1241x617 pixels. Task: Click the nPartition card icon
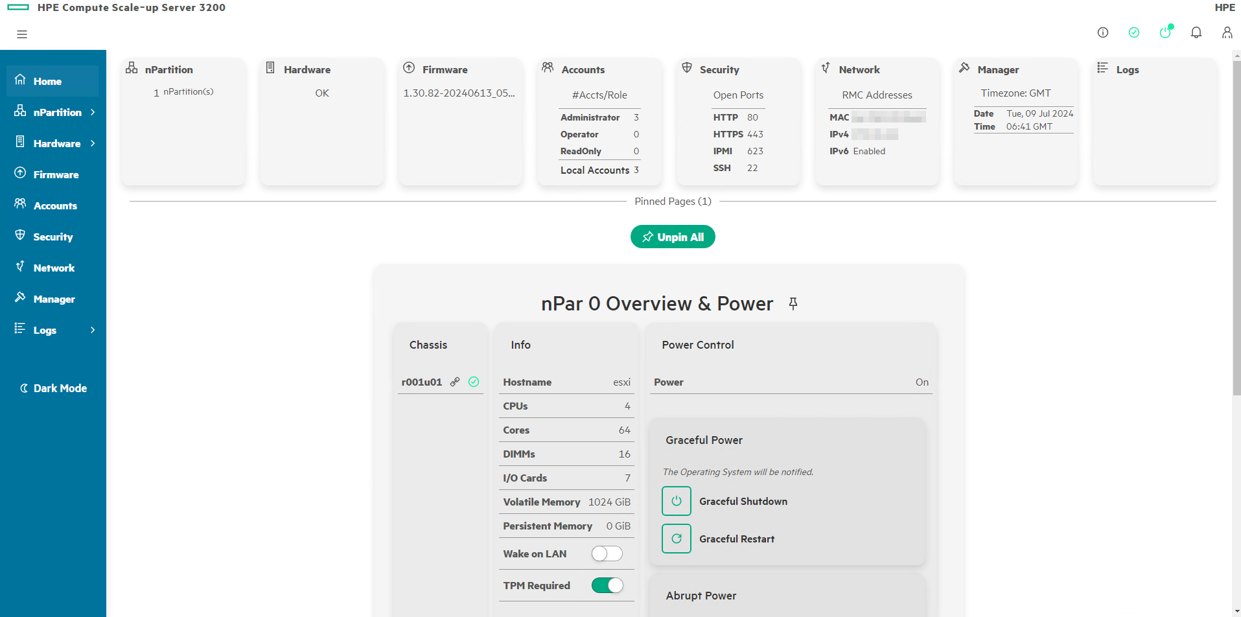[132, 68]
